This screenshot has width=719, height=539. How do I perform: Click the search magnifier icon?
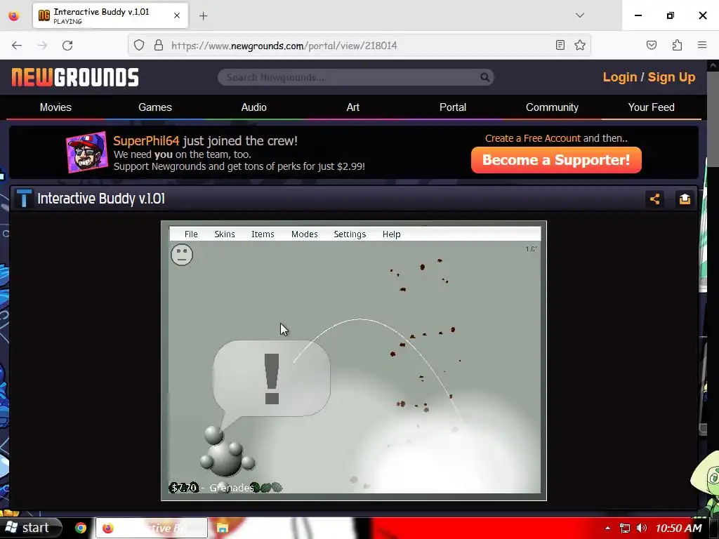(484, 77)
